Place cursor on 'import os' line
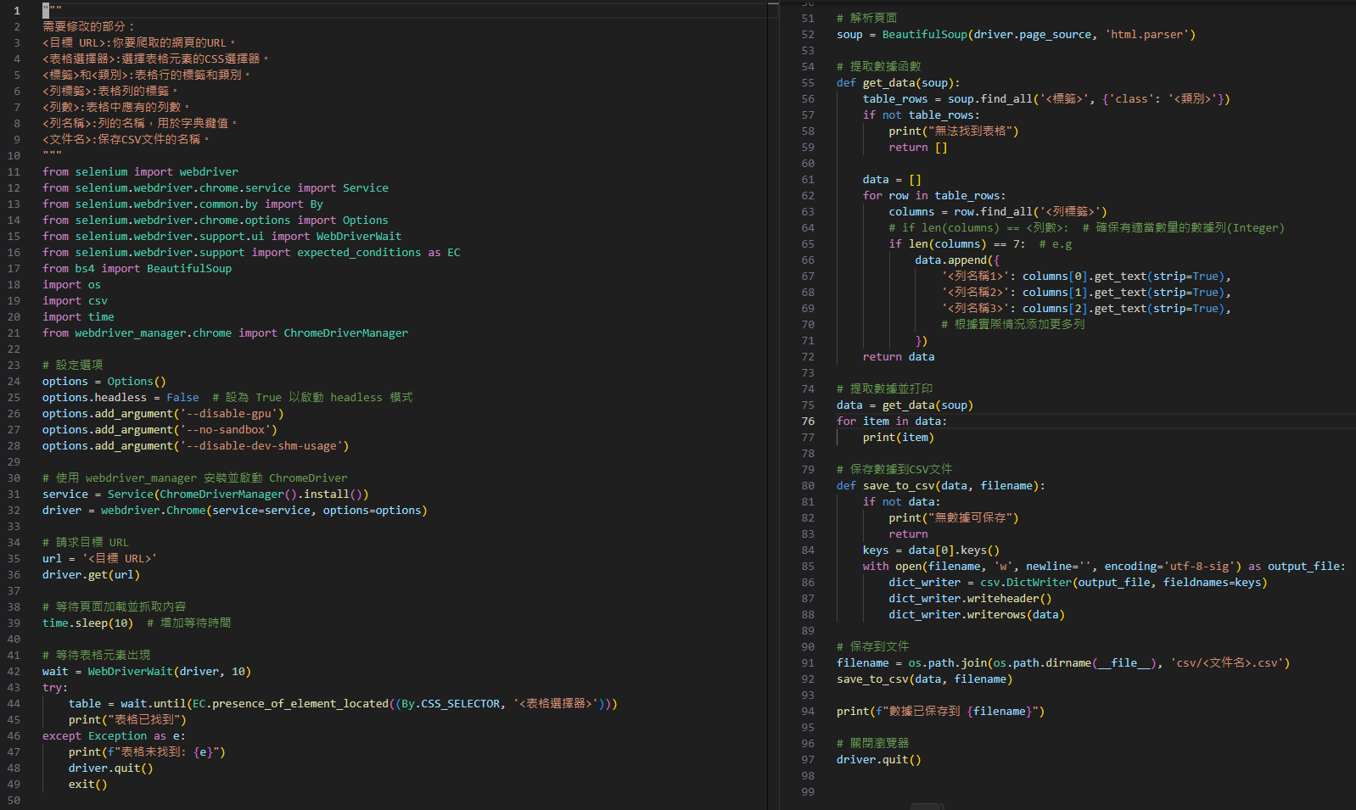Viewport: 1356px width, 810px height. pyautogui.click(x=71, y=284)
